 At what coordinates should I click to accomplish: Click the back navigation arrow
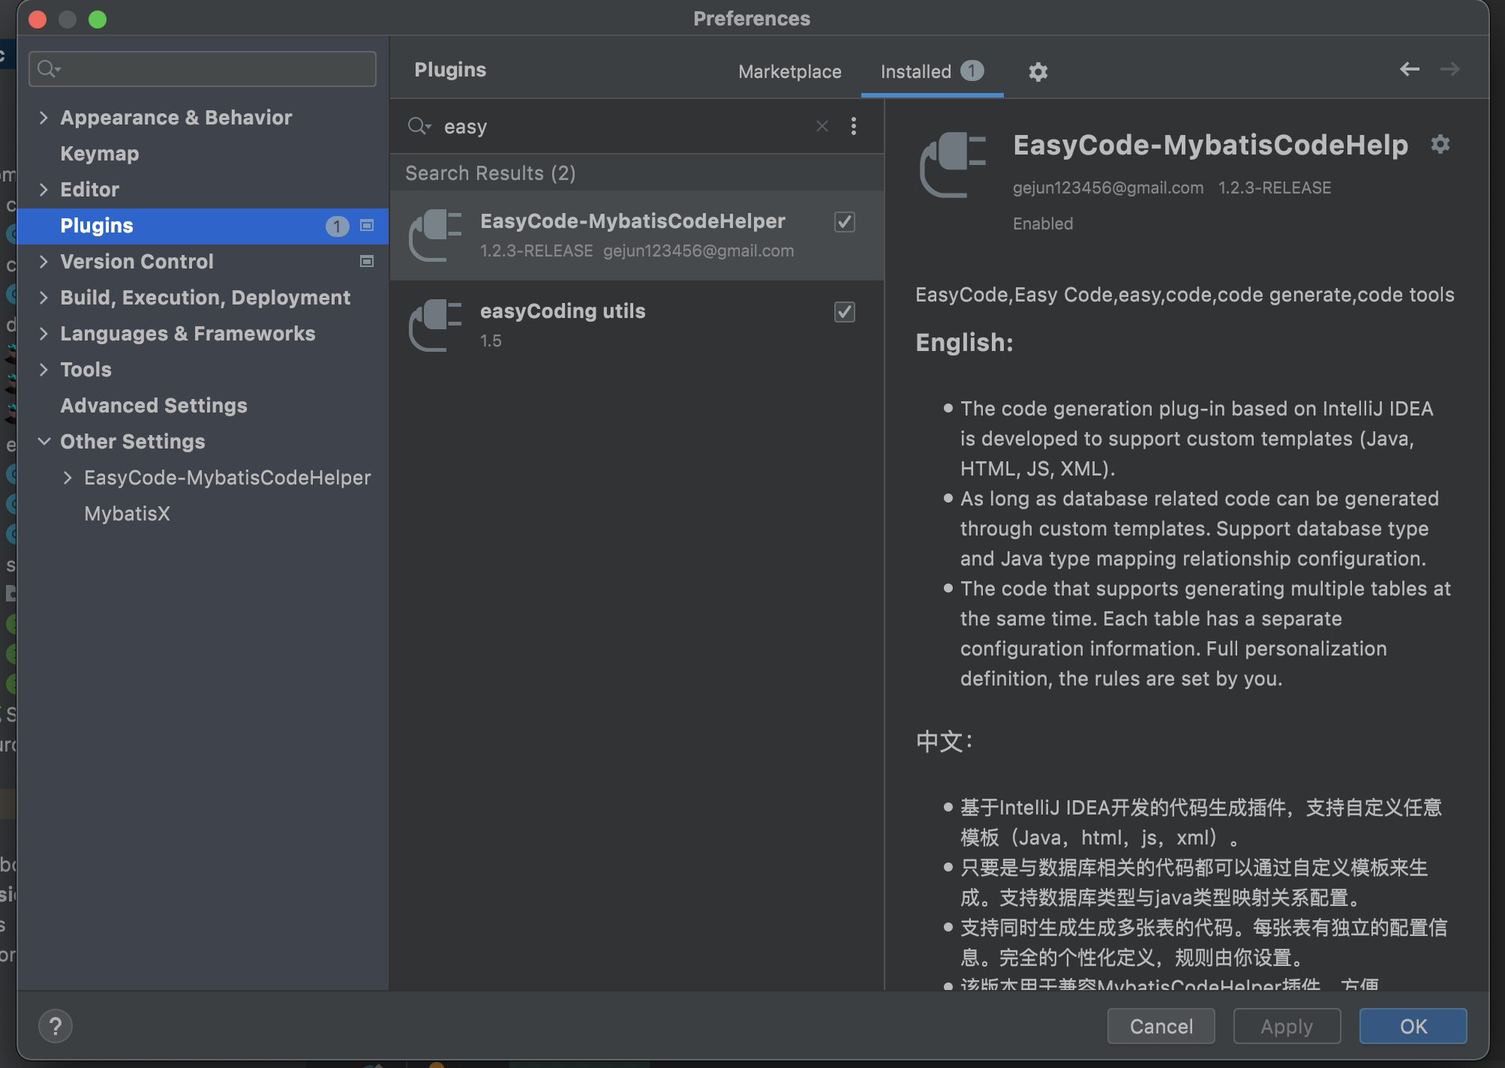[1409, 70]
